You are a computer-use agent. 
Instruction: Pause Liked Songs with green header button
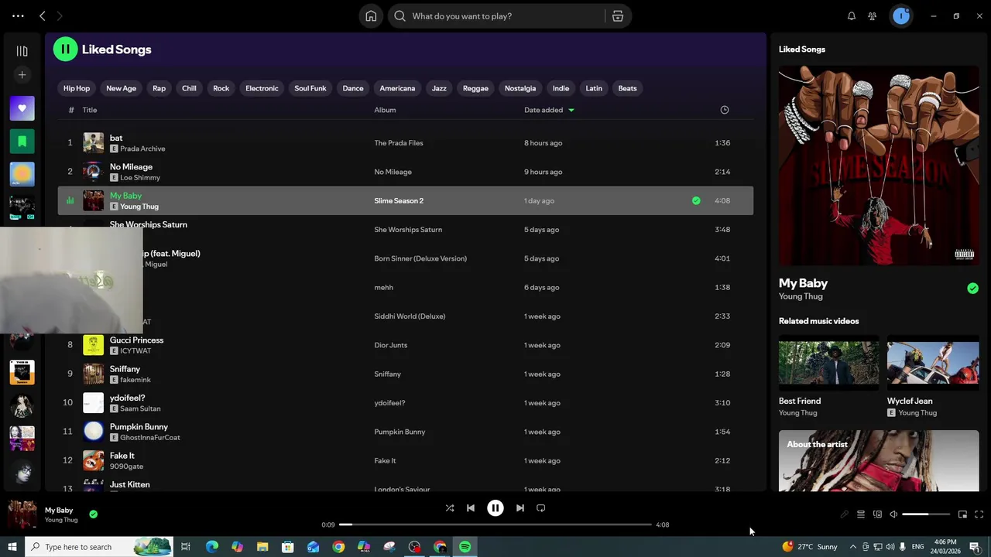pos(65,50)
